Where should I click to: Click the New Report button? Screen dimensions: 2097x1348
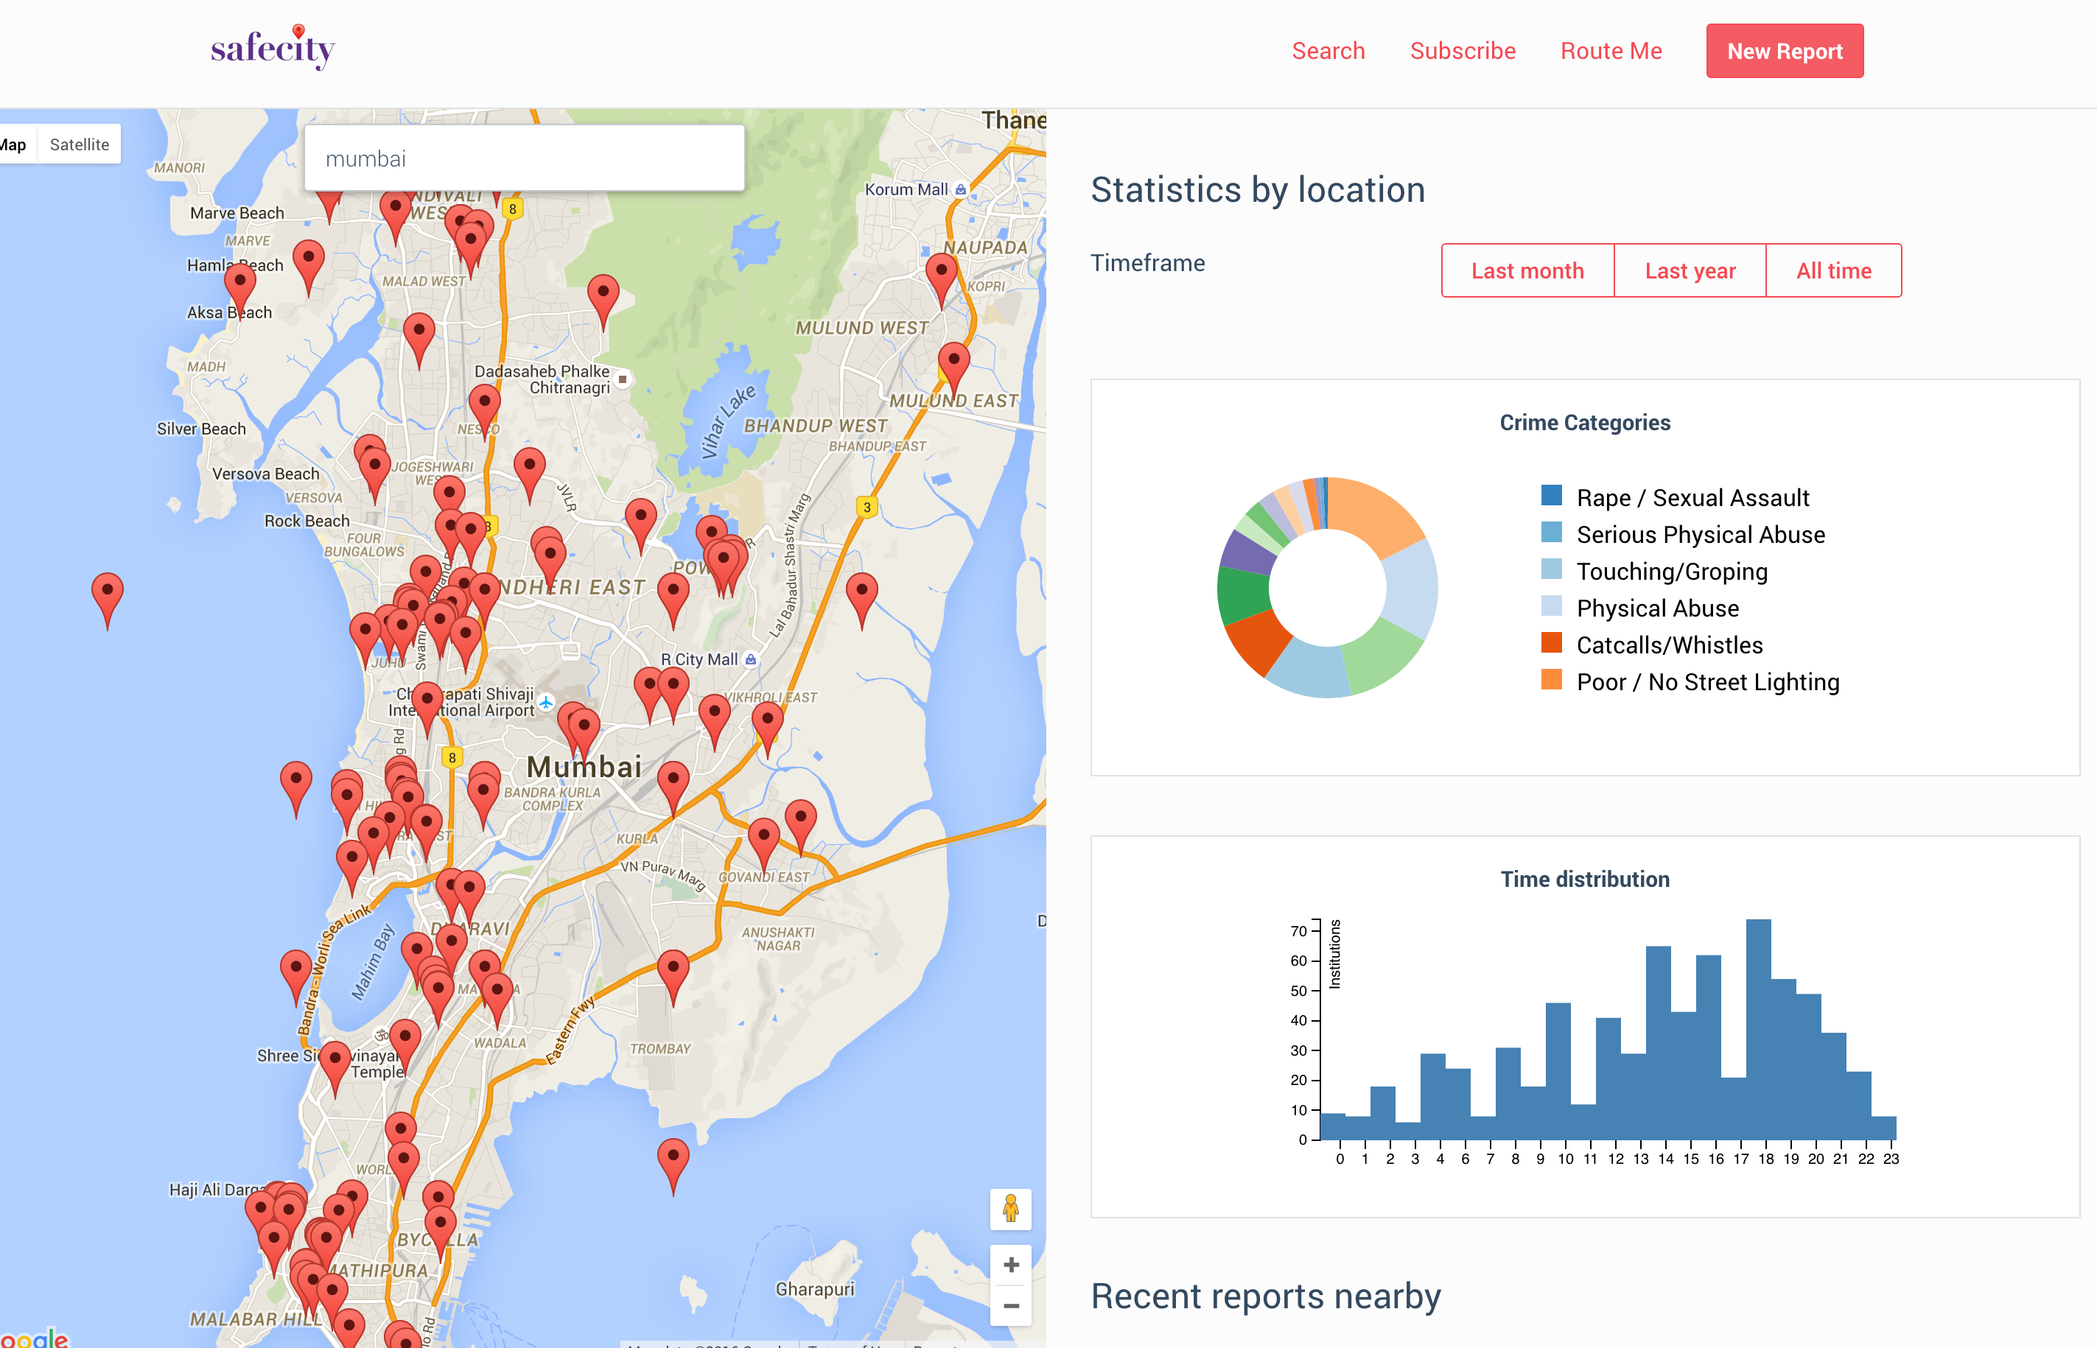pos(1784,51)
